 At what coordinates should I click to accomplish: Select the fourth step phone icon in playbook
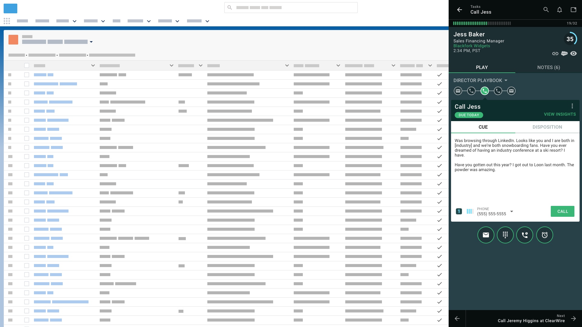click(498, 91)
